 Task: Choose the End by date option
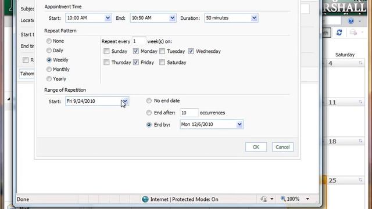[x=149, y=125]
